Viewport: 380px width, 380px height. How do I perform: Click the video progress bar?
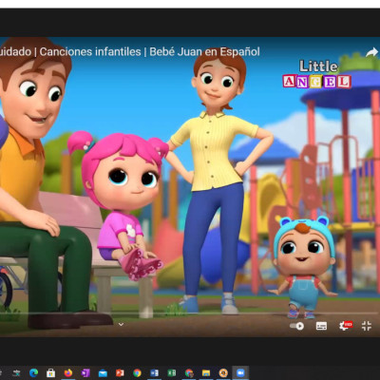click(190, 313)
